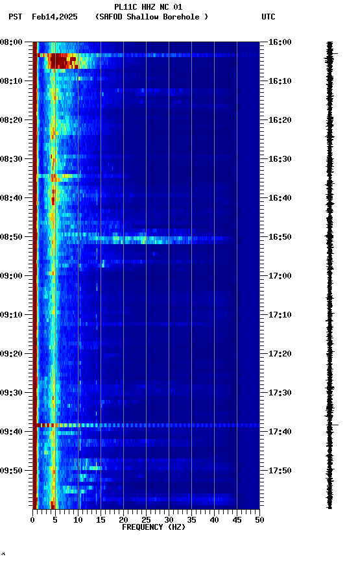Click the 17:10 UTC time label
The height and width of the screenshot is (561, 358).
(x=280, y=315)
